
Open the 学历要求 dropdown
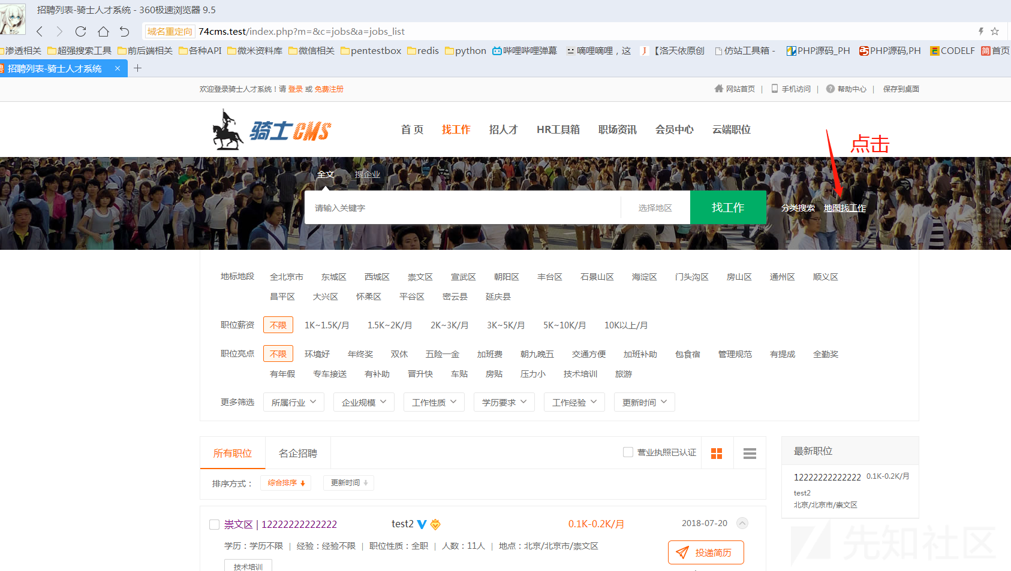[504, 403]
